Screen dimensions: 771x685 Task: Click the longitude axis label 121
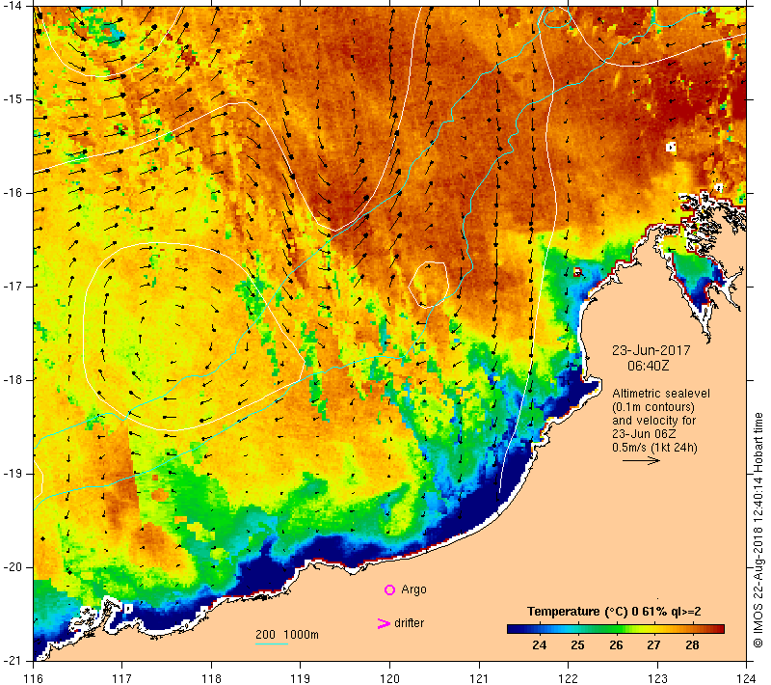[479, 678]
